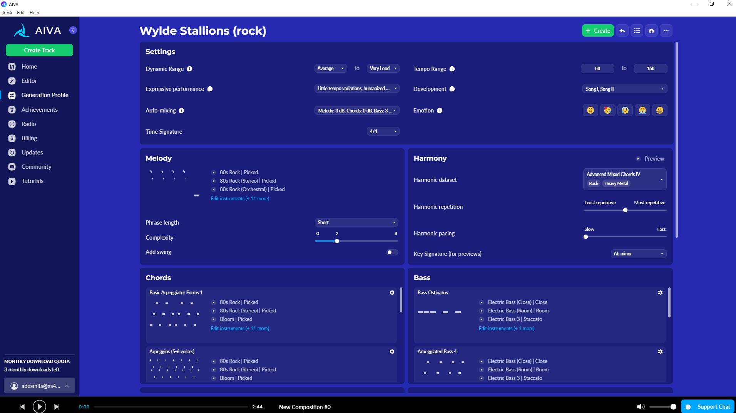
Task: Expand the account menu adesmits
Action: point(39,386)
